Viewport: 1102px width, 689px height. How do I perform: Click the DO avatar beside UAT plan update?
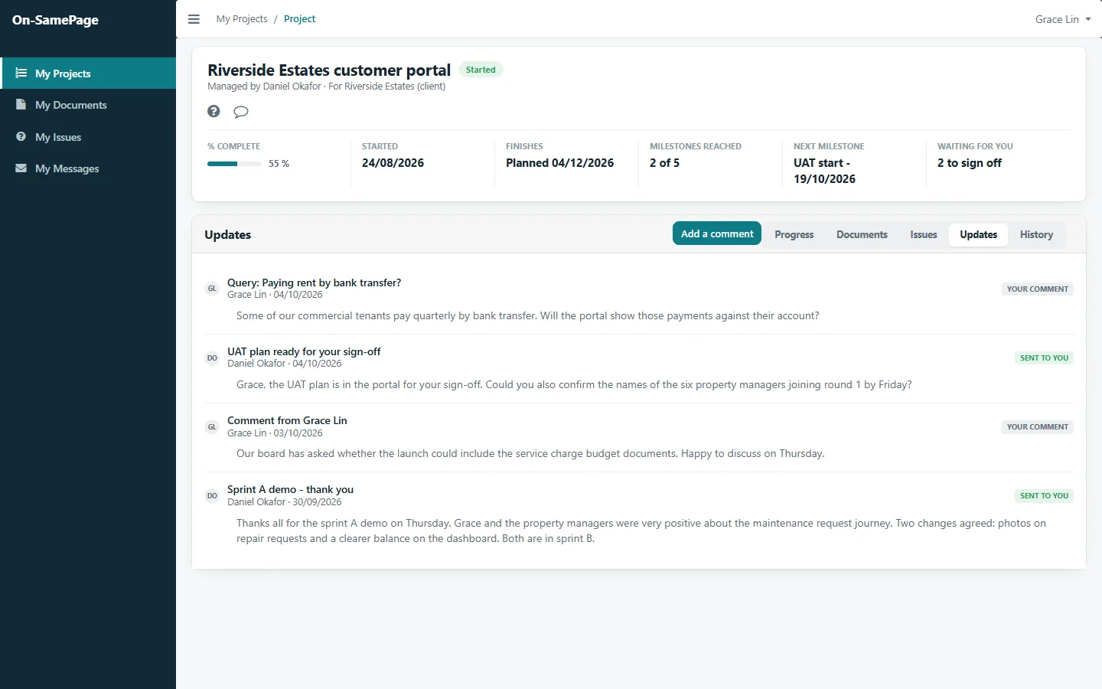[213, 358]
